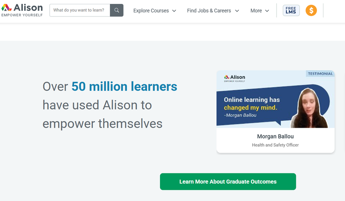Open the Alison logo home link
The width and height of the screenshot is (345, 201).
[22, 10]
